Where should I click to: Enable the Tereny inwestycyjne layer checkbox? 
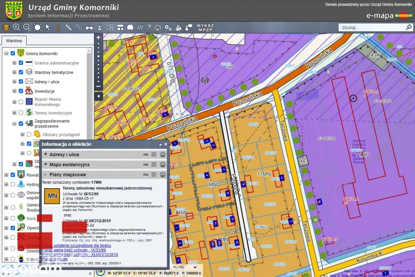click(21, 113)
